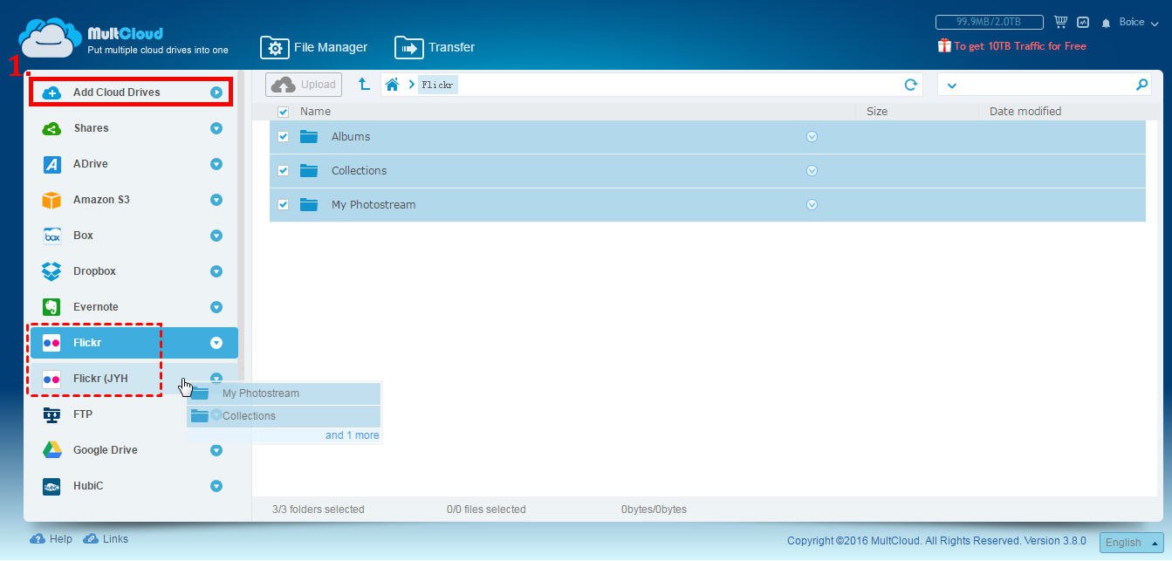Toggle the select-all checkbox in the header

coord(283,112)
